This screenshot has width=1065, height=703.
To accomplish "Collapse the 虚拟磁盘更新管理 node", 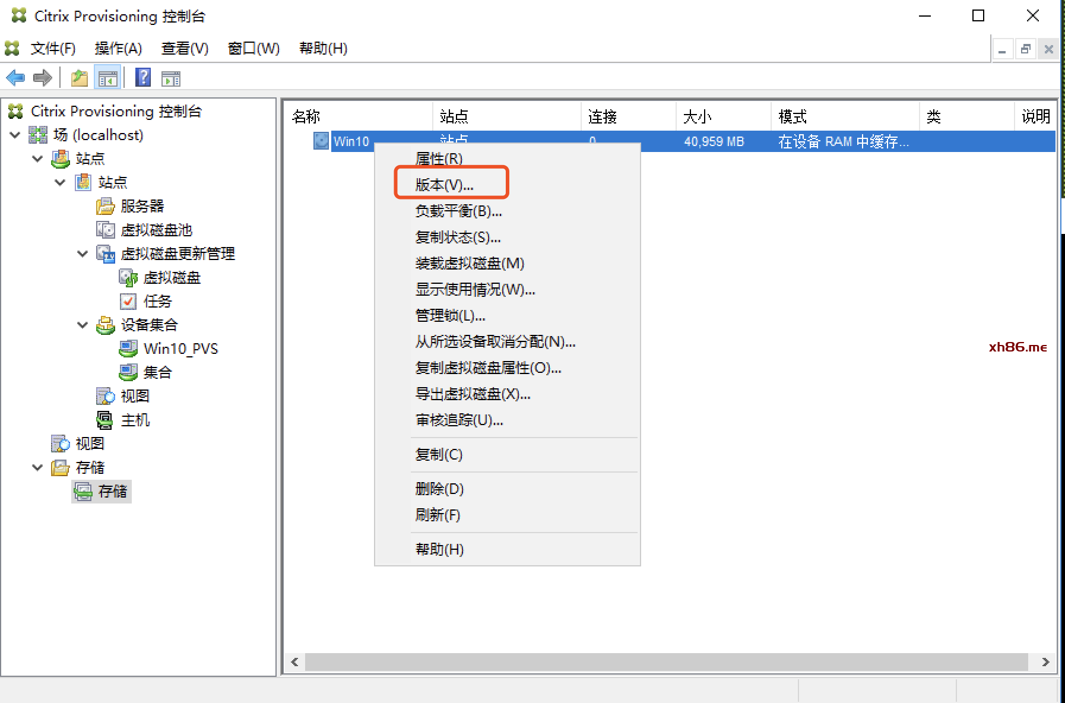I will (83, 254).
